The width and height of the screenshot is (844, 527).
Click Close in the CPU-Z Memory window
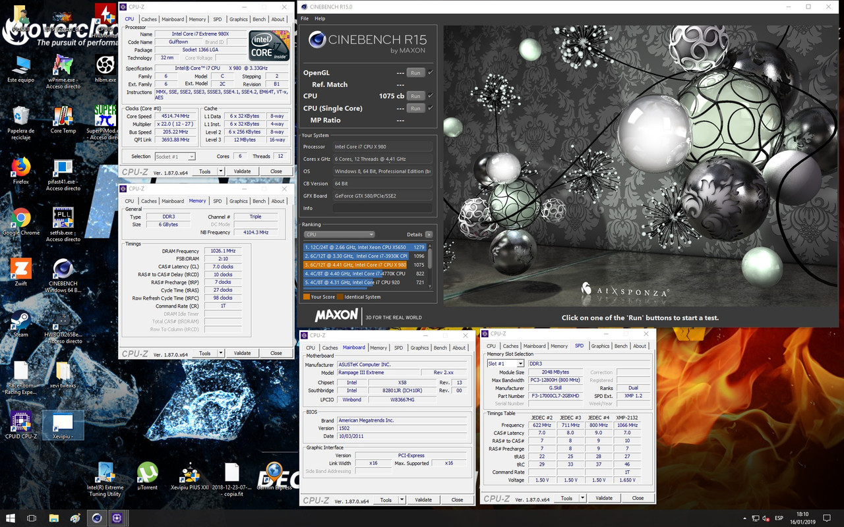[x=276, y=353]
